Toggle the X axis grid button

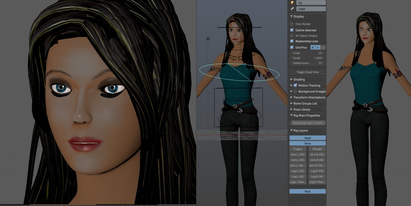pyautogui.click(x=313, y=47)
